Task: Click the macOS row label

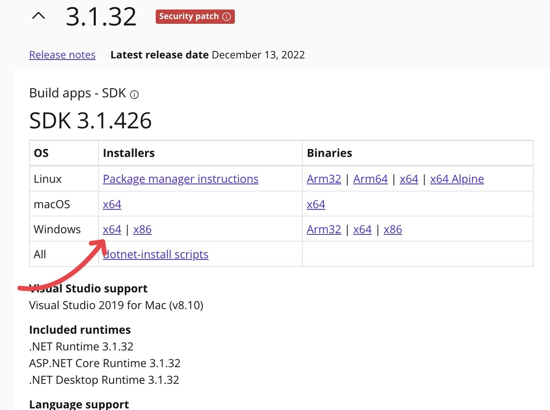Action: [52, 204]
